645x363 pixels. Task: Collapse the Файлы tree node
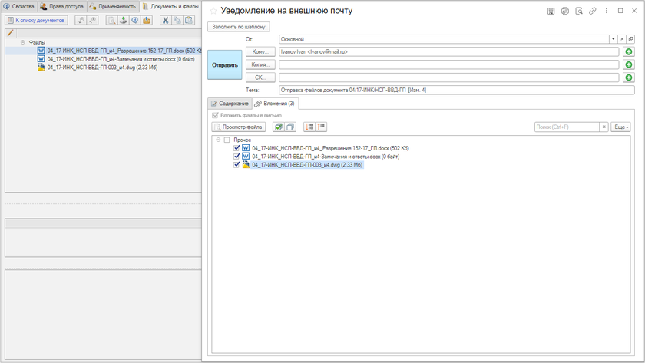pos(22,43)
